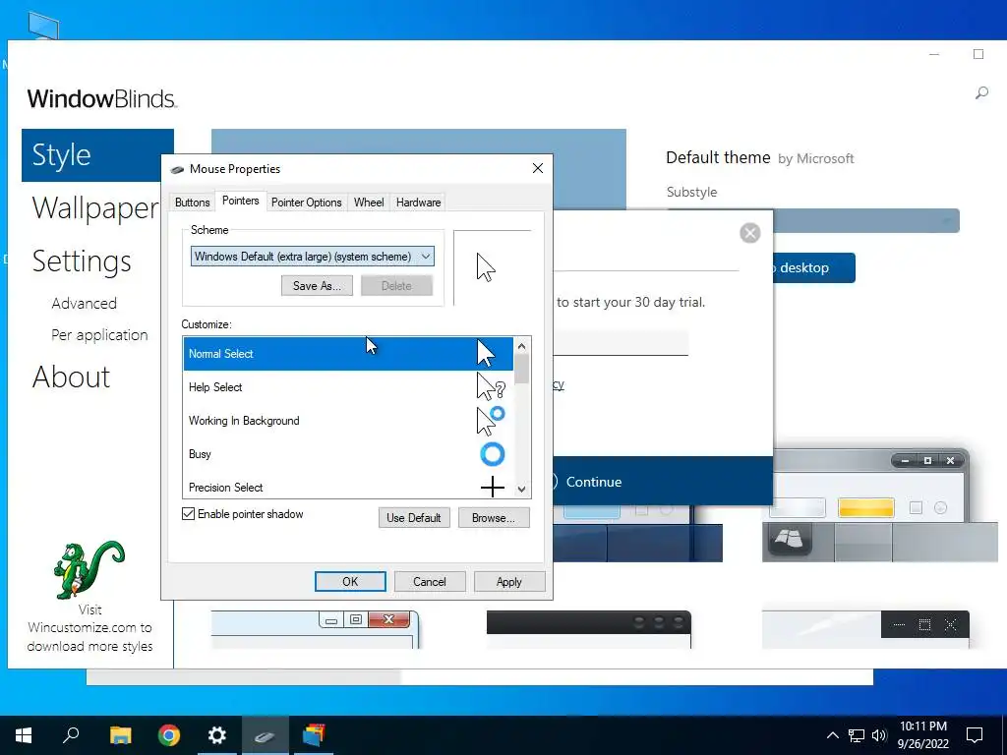Click the WindowBlinds taskbar icon
This screenshot has height=755, width=1007.
314,735
